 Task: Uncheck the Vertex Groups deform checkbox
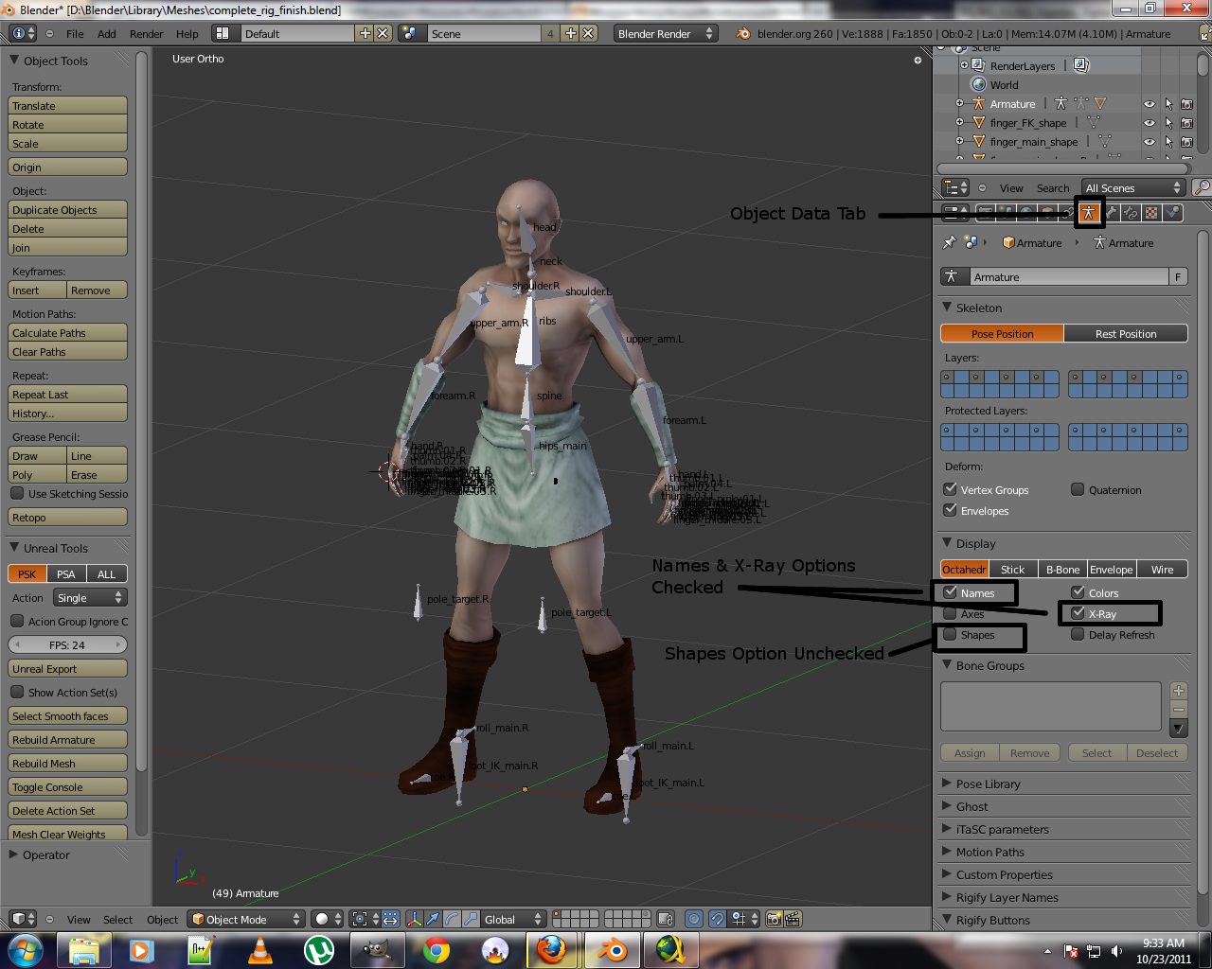point(951,489)
